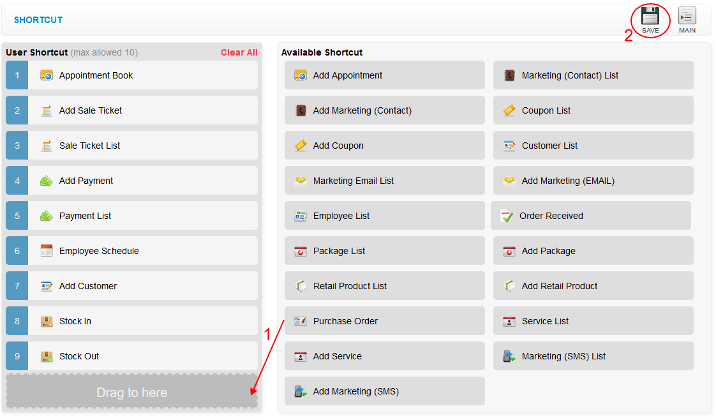The height and width of the screenshot is (420, 716).
Task: Click the Add Payment money icon
Action: pos(47,180)
